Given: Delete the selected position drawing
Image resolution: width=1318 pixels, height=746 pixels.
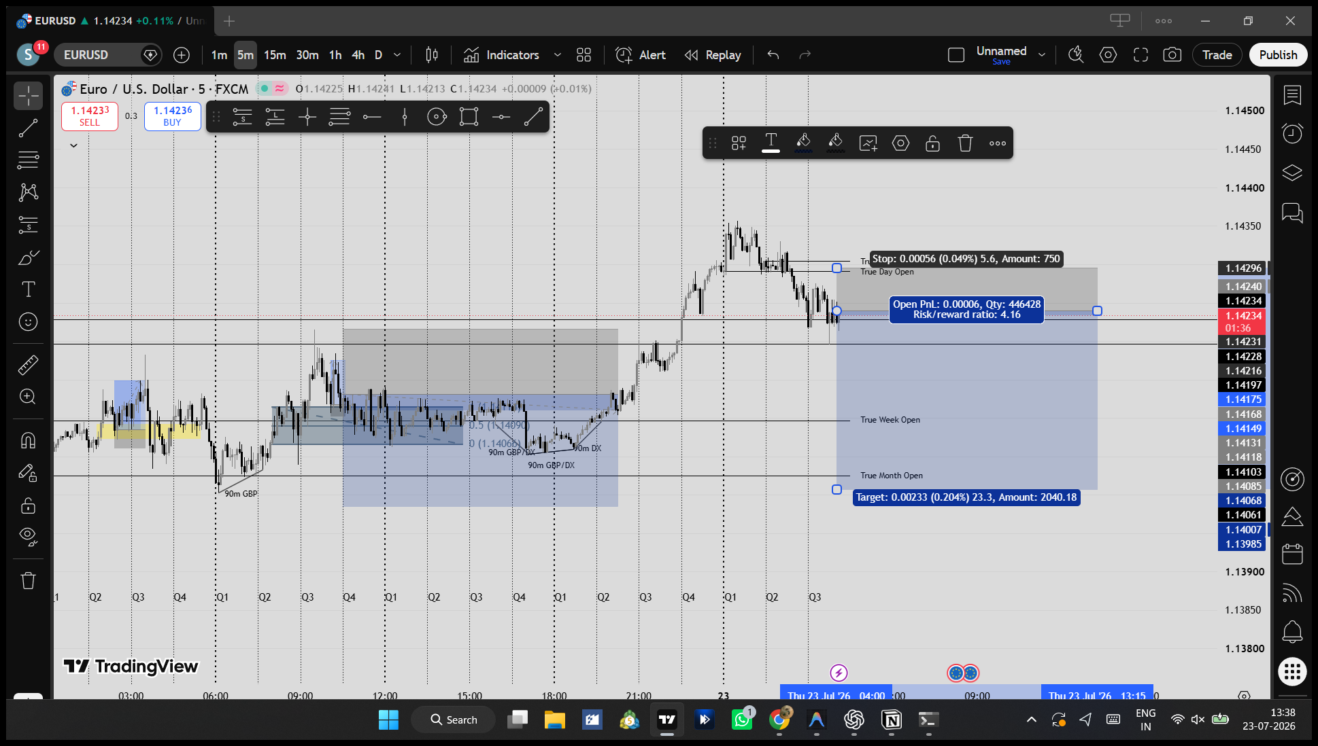Looking at the screenshot, I should point(965,143).
